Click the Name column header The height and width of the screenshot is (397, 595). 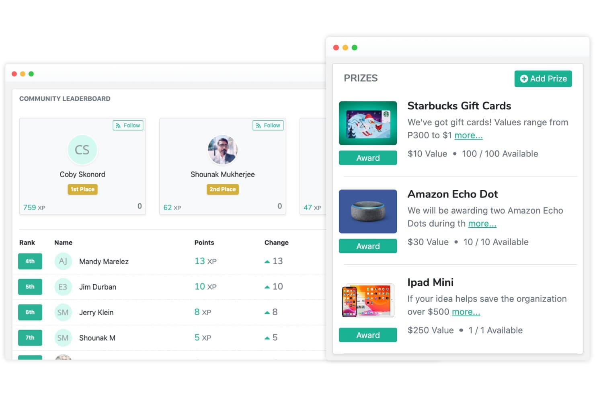coord(63,243)
